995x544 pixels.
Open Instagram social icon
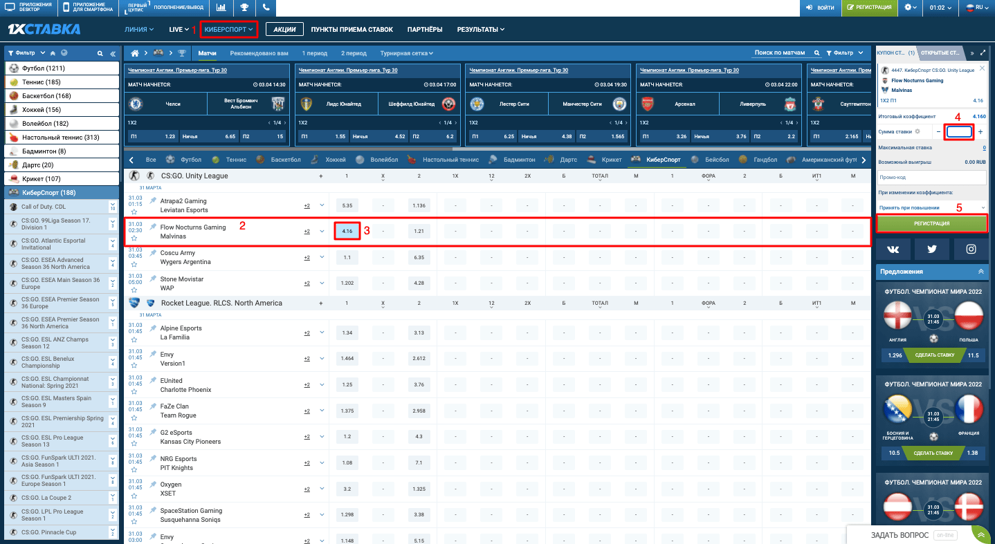970,249
